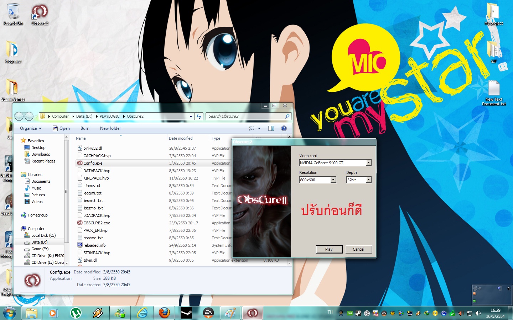Launch Internet Explorer from the taskbar

pyautogui.click(x=142, y=313)
